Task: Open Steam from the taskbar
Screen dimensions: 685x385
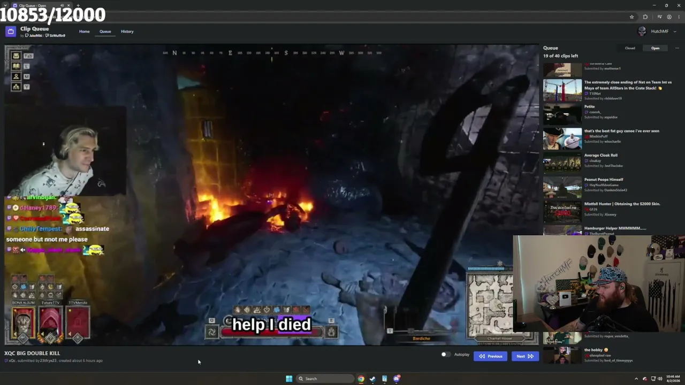Action: pyautogui.click(x=372, y=379)
